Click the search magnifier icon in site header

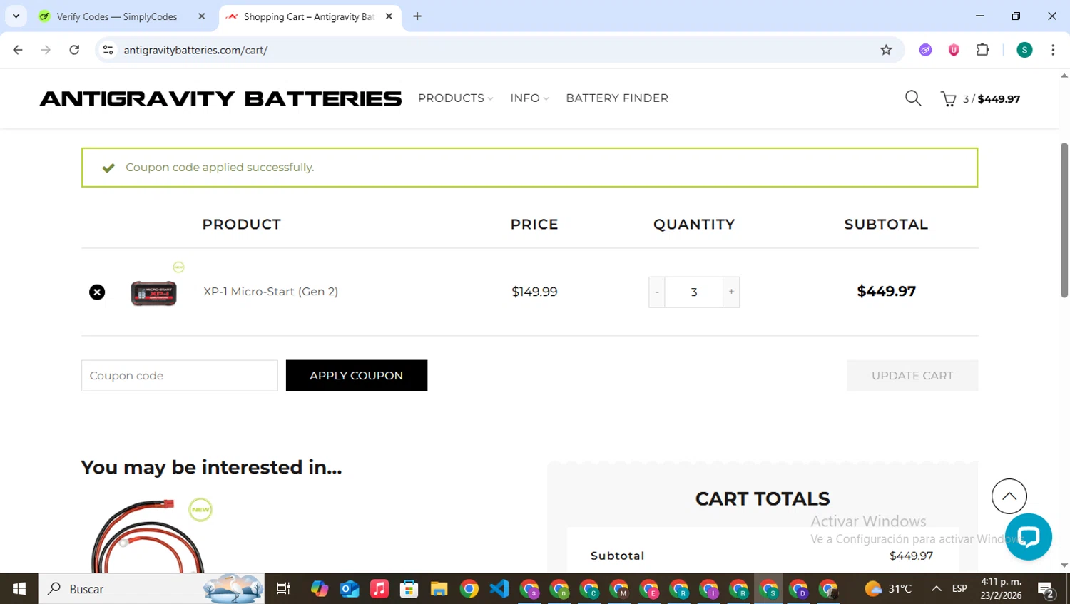coord(912,98)
